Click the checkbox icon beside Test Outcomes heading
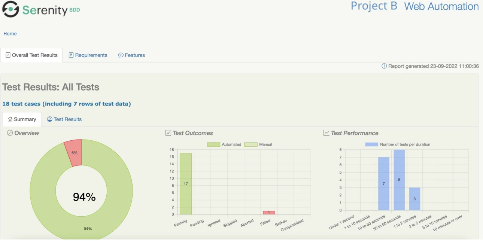The height and width of the screenshot is (241, 483). (168, 133)
